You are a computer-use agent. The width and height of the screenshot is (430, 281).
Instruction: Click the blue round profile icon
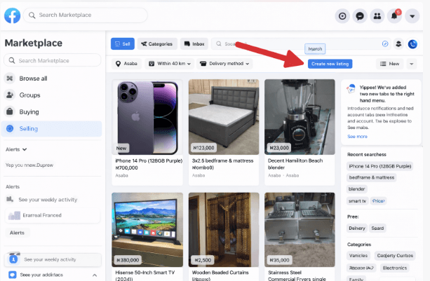point(412,44)
